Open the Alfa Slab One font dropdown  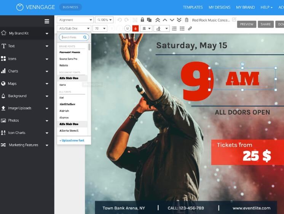click(x=74, y=28)
